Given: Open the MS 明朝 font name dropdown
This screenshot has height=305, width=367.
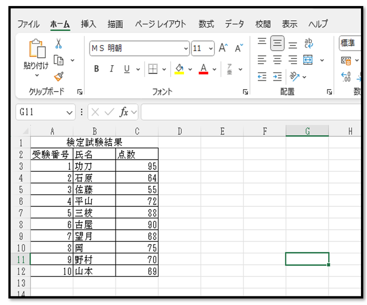Looking at the screenshot, I should tap(186, 49).
